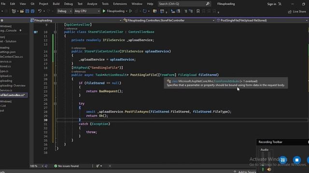Image resolution: width=309 pixels, height=173 pixels.
Task: Stop recording in the Recording Toolbar
Action: point(297,160)
